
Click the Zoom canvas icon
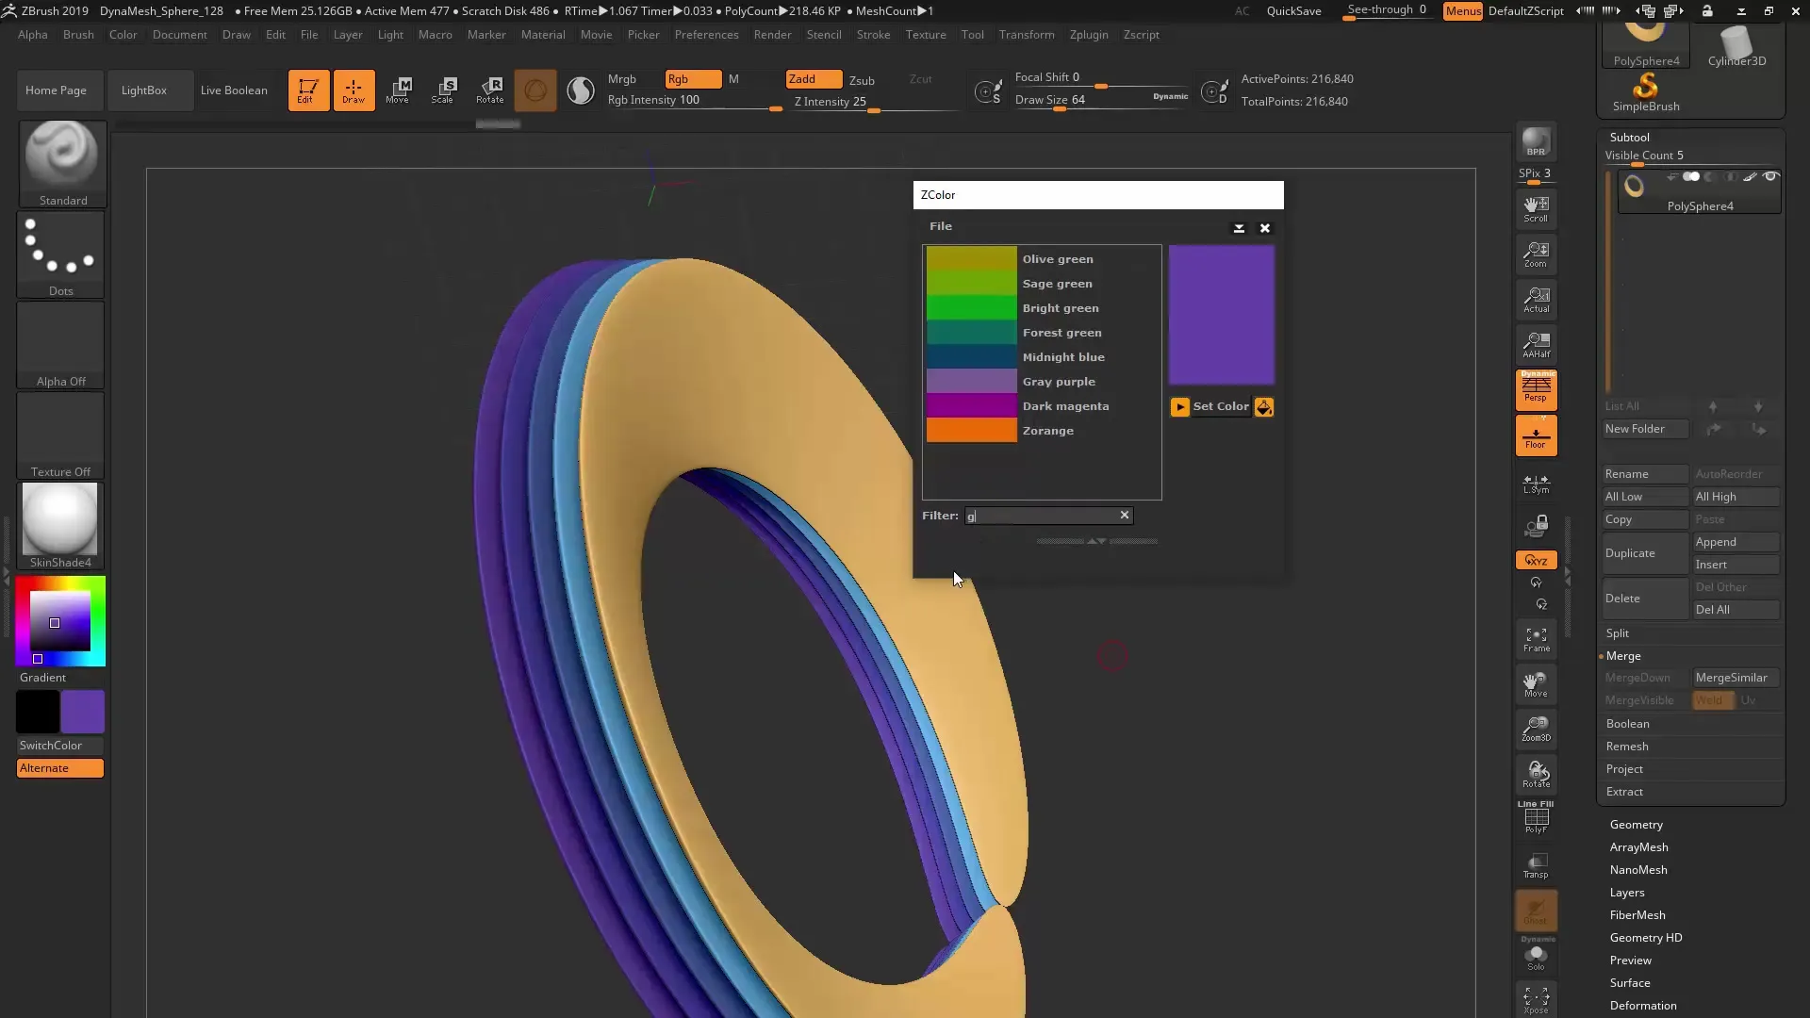pos(1536,254)
